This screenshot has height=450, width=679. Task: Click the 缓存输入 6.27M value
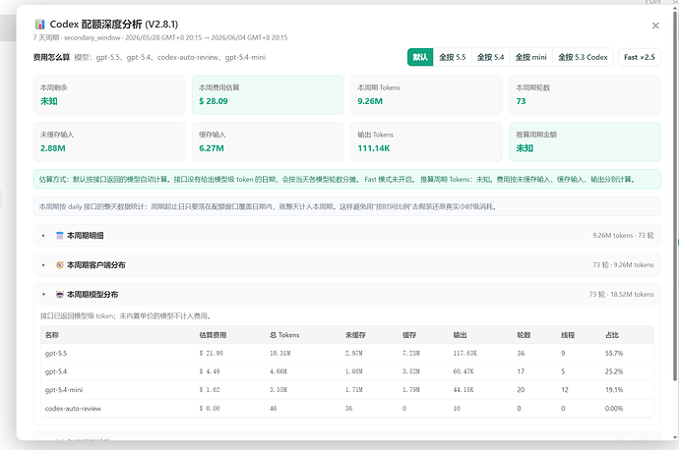coord(212,148)
